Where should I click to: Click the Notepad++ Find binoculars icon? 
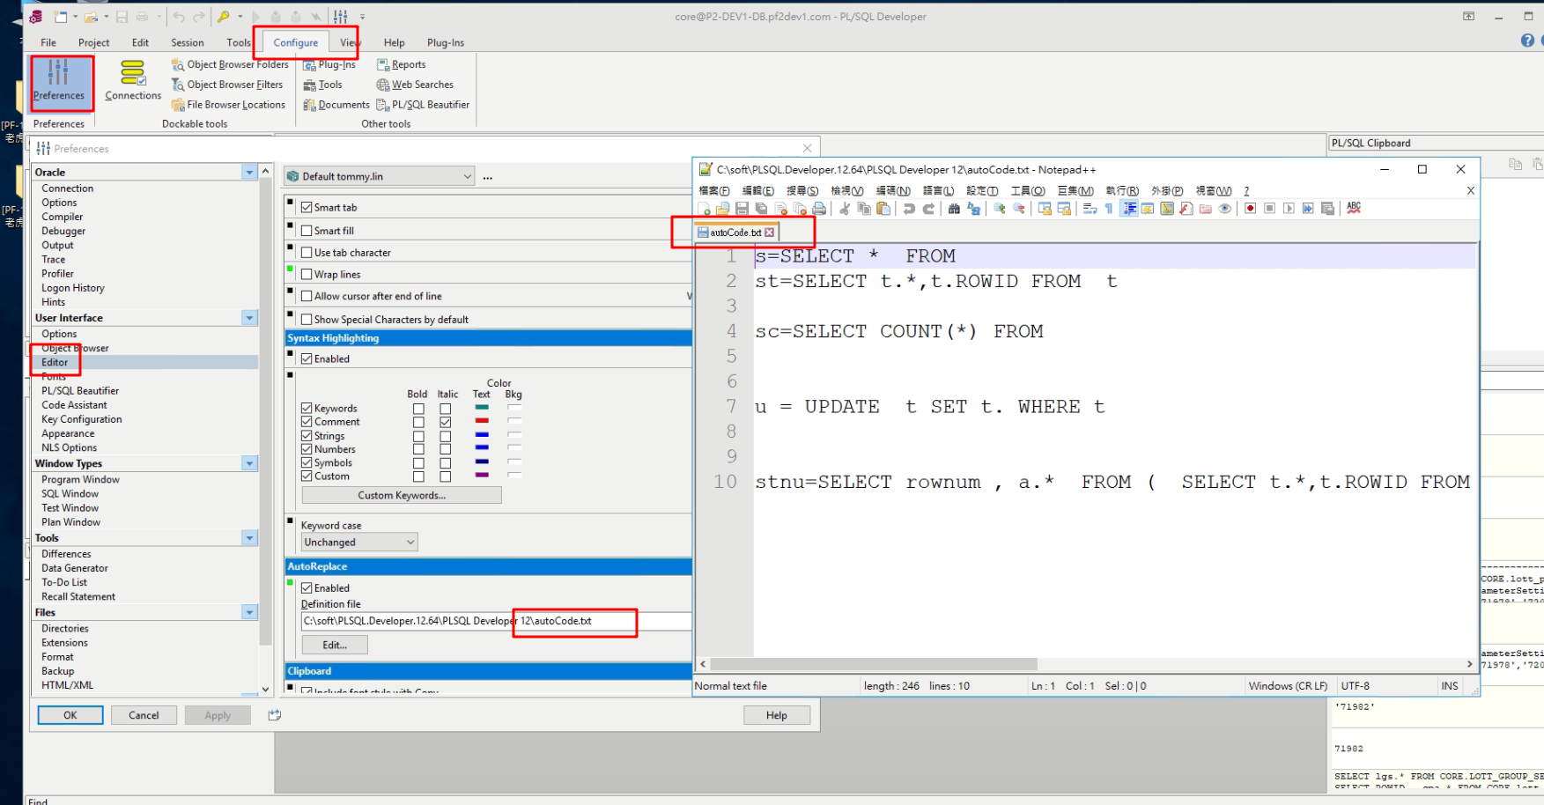954,209
